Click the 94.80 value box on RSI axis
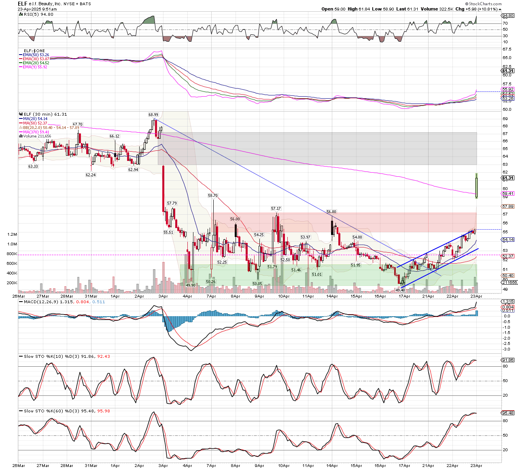Screen dimensions: 518x469 point(508,16)
